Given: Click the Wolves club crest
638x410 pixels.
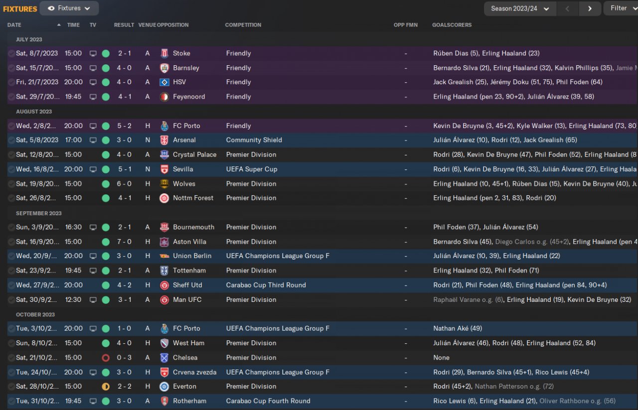Looking at the screenshot, I should (164, 184).
